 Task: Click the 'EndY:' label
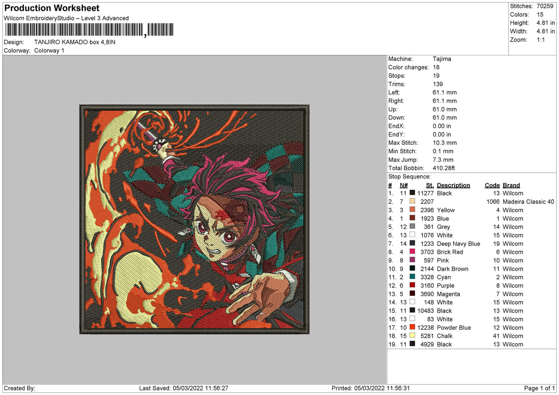click(397, 134)
